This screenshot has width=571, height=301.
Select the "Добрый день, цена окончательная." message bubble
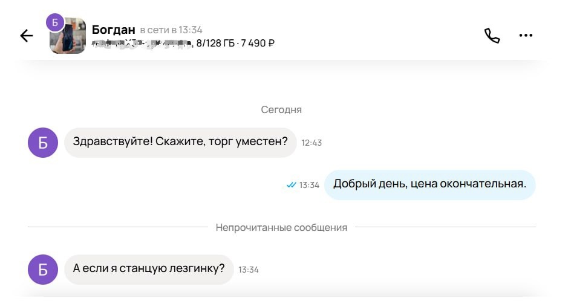pos(429,184)
